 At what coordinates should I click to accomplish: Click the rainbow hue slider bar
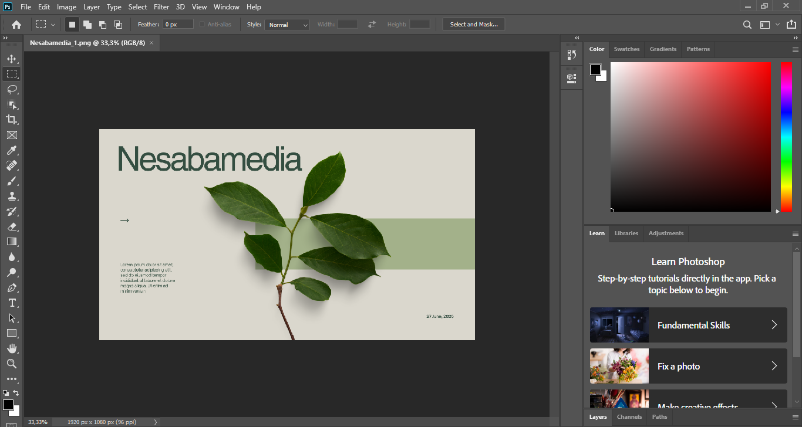click(786, 136)
